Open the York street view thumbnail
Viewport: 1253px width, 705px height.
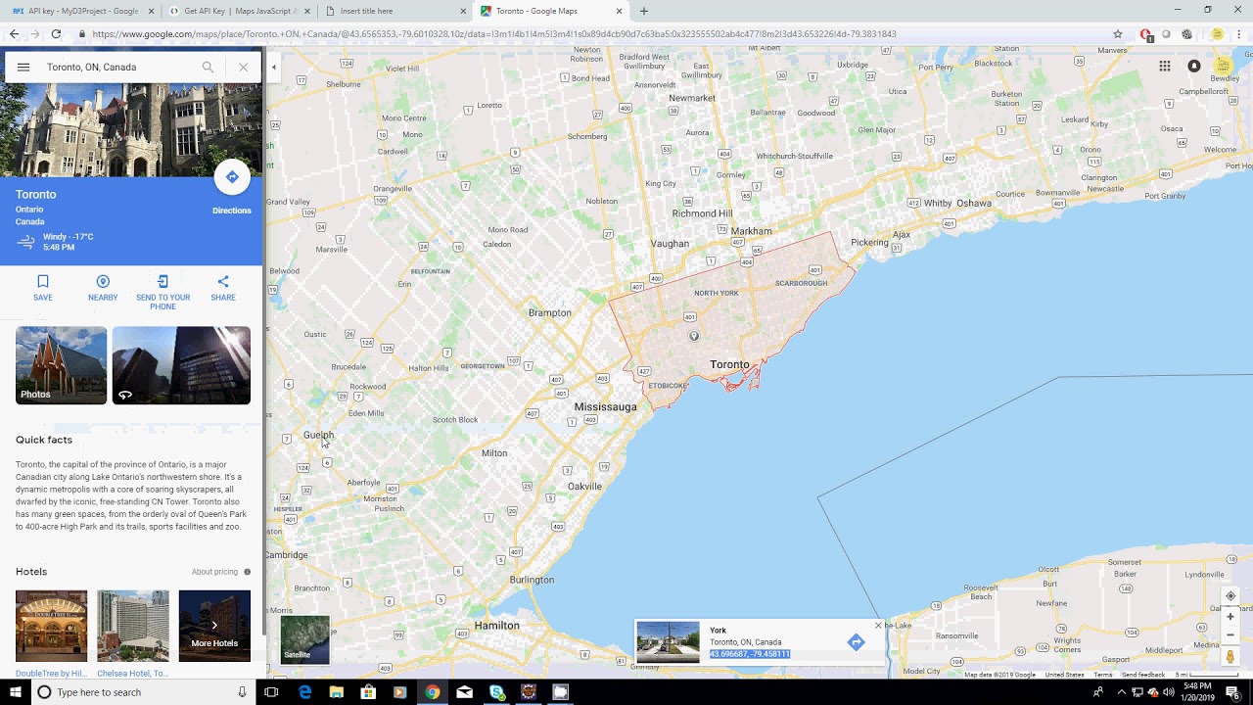click(669, 642)
